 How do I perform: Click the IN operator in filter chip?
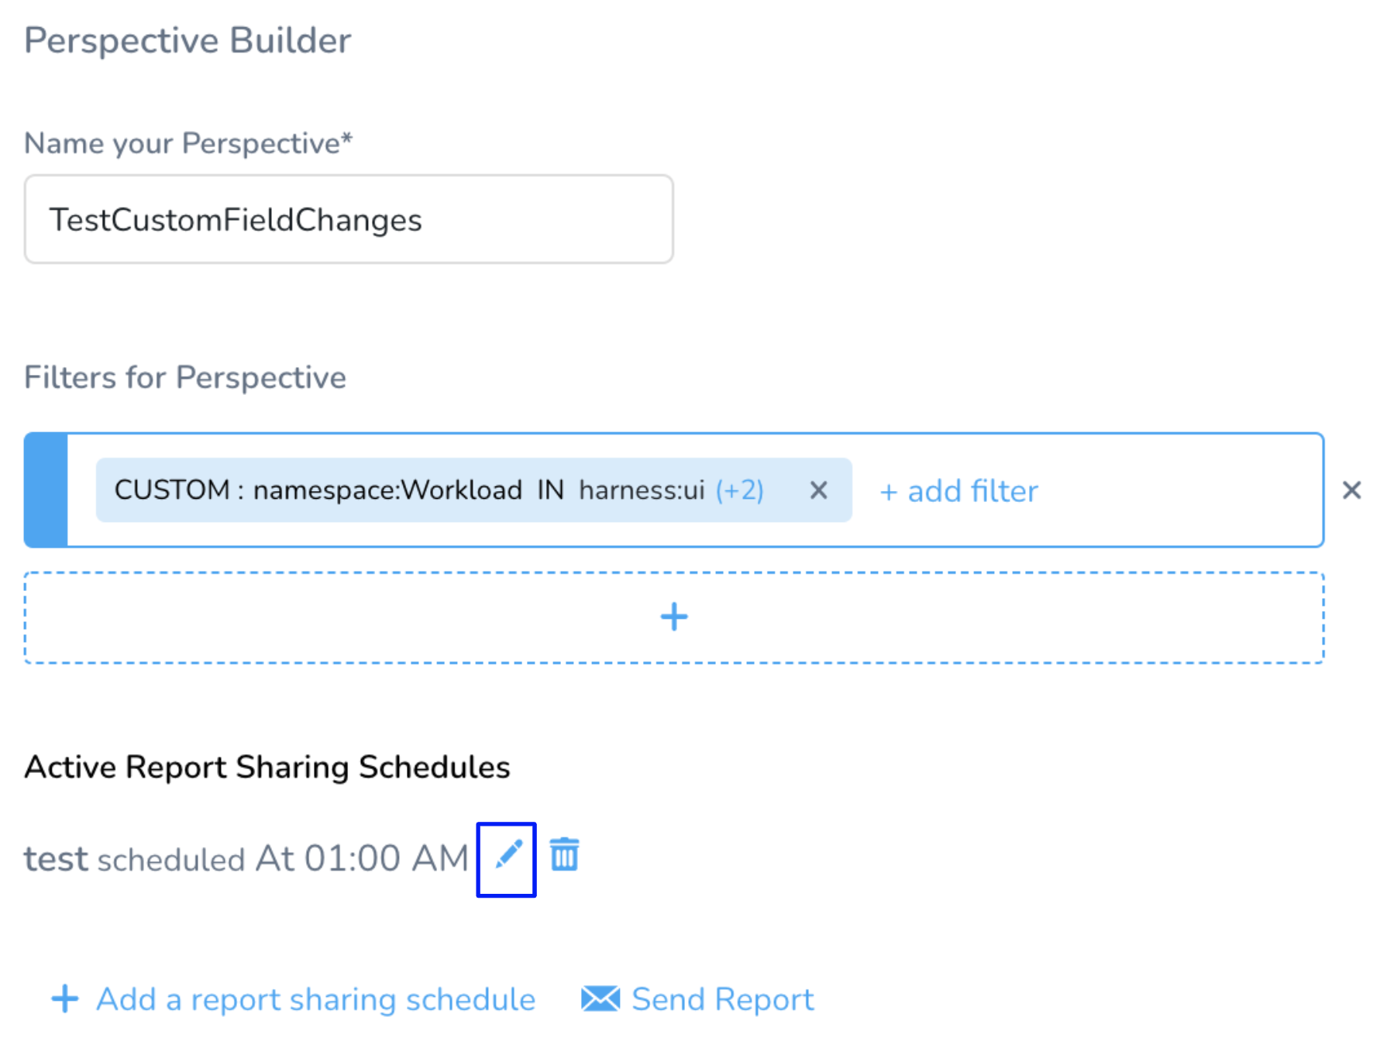pos(550,490)
